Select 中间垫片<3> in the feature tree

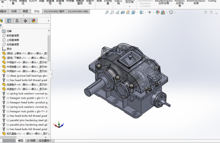coord(25,62)
